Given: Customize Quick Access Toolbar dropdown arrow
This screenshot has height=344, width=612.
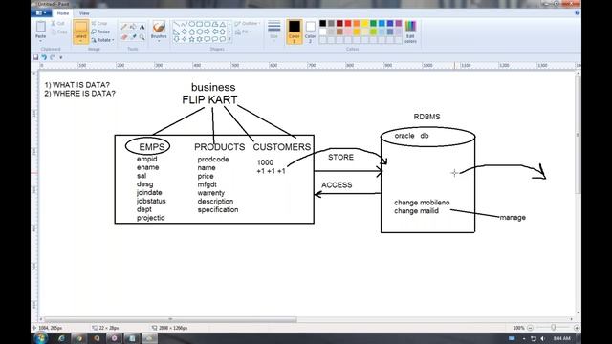Looking at the screenshot, I should 61,57.
